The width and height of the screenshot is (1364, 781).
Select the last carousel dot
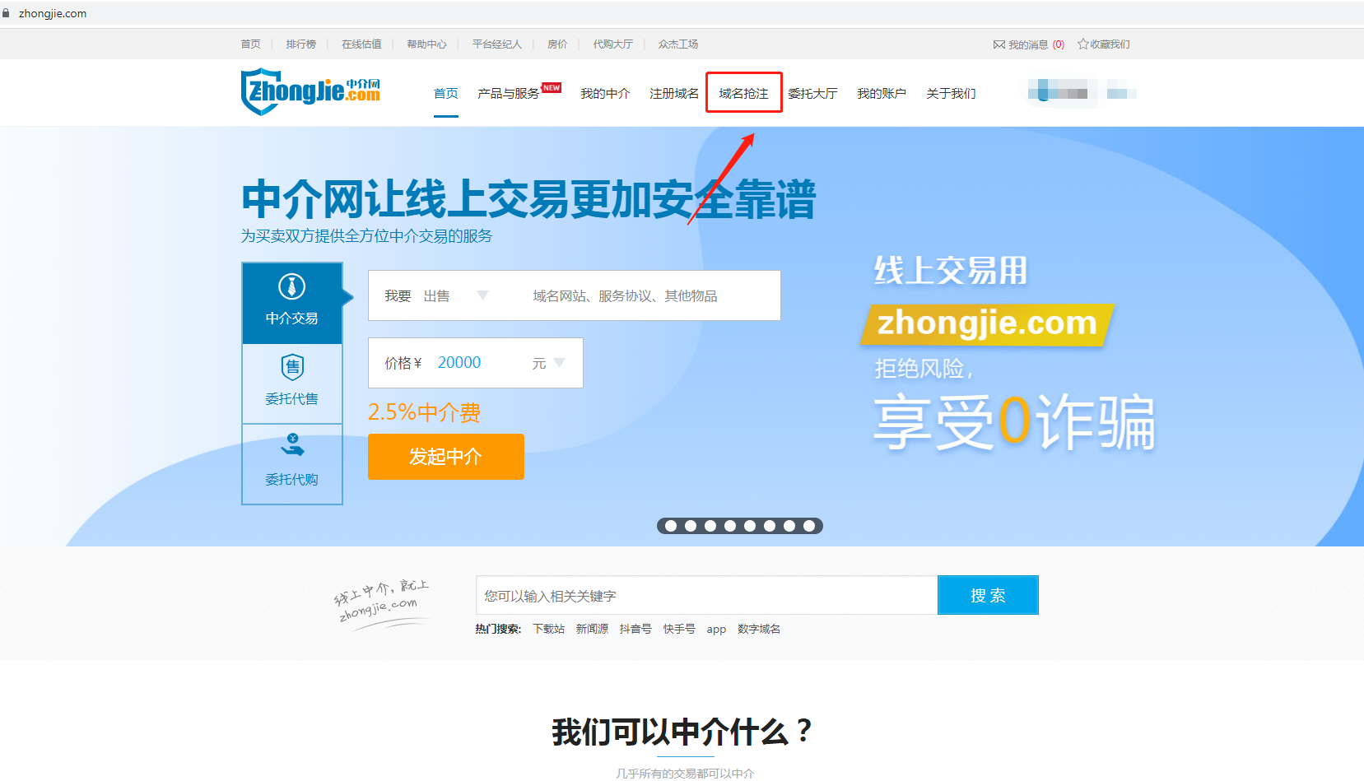pyautogui.click(x=809, y=526)
